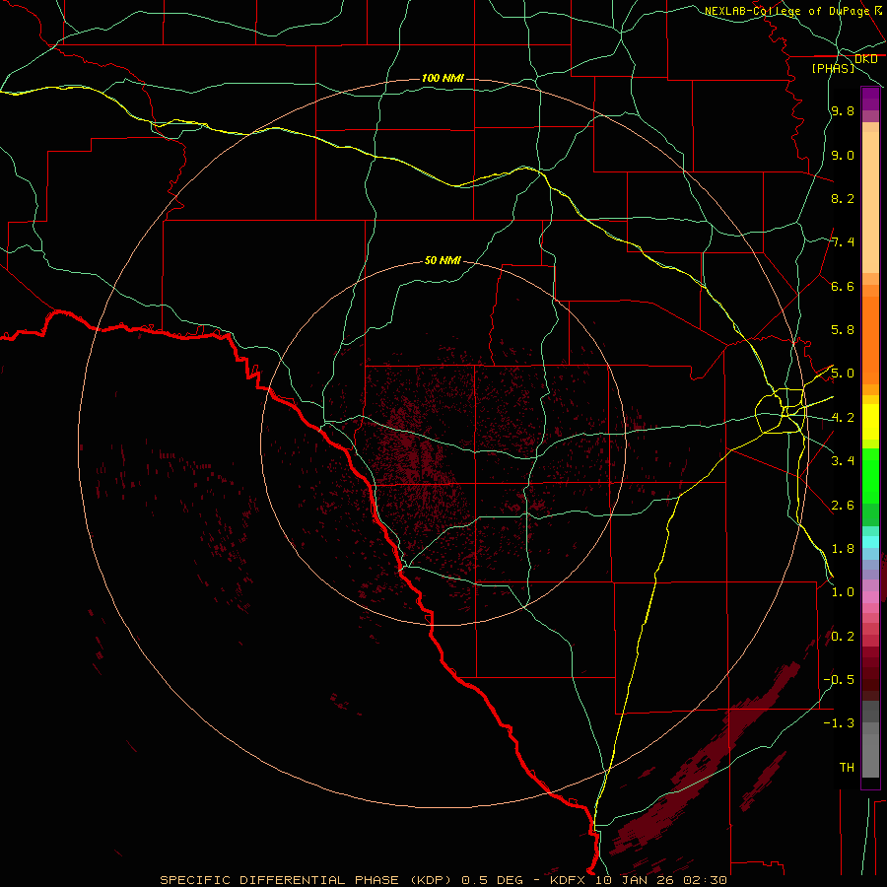Screen dimensions: 887x887
Task: Click the TH legend label
Action: point(847,767)
